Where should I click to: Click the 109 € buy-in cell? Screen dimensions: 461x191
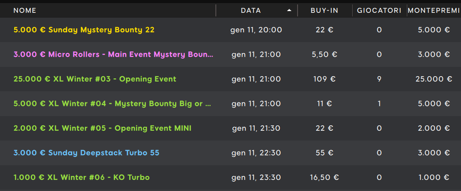324,79
